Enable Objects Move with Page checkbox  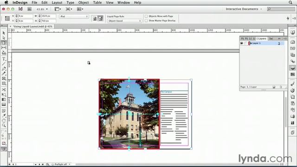tap(146, 16)
